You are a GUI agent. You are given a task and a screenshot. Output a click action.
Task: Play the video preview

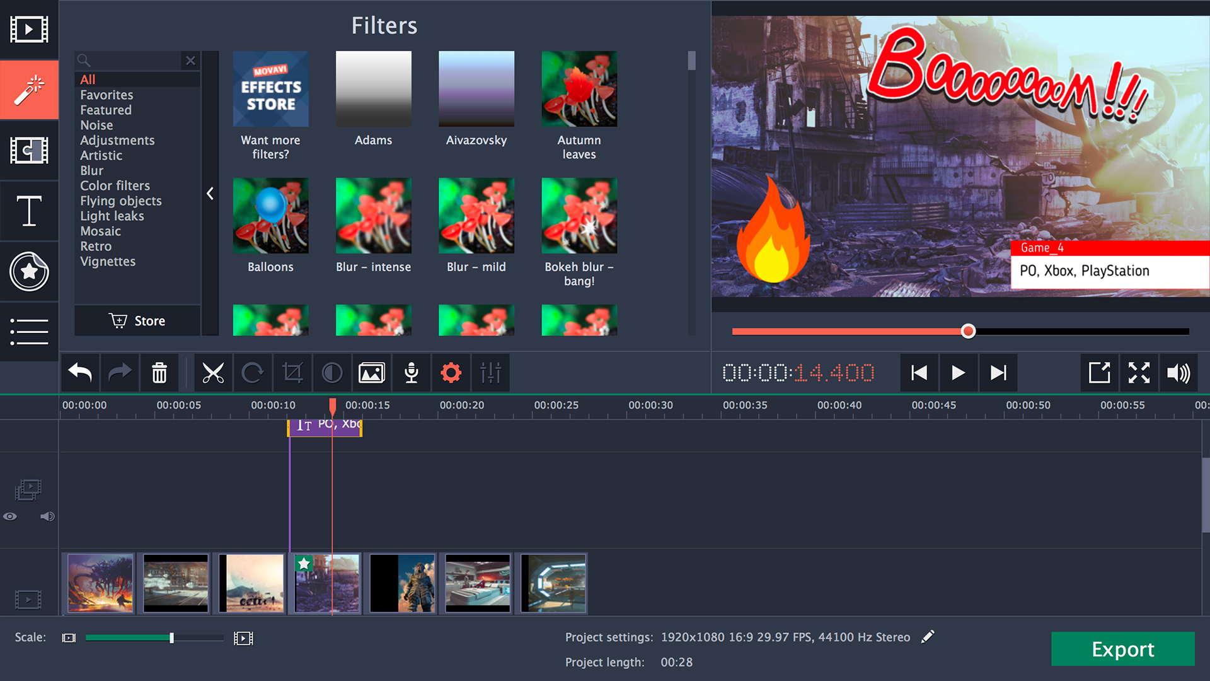958,373
